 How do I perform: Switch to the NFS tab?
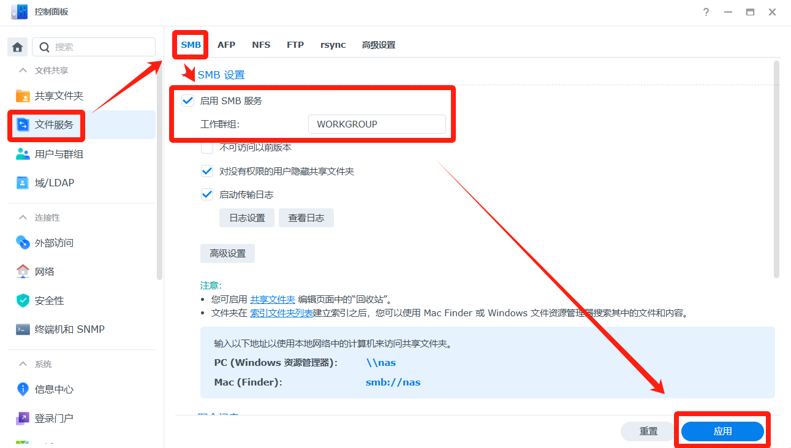261,45
